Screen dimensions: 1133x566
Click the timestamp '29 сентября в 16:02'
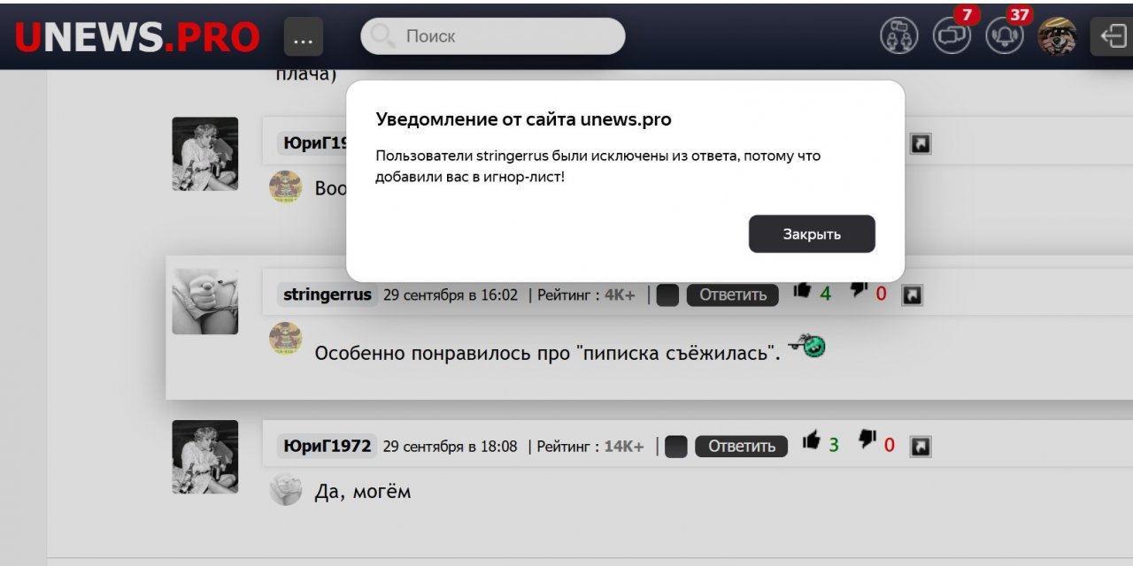tap(451, 295)
